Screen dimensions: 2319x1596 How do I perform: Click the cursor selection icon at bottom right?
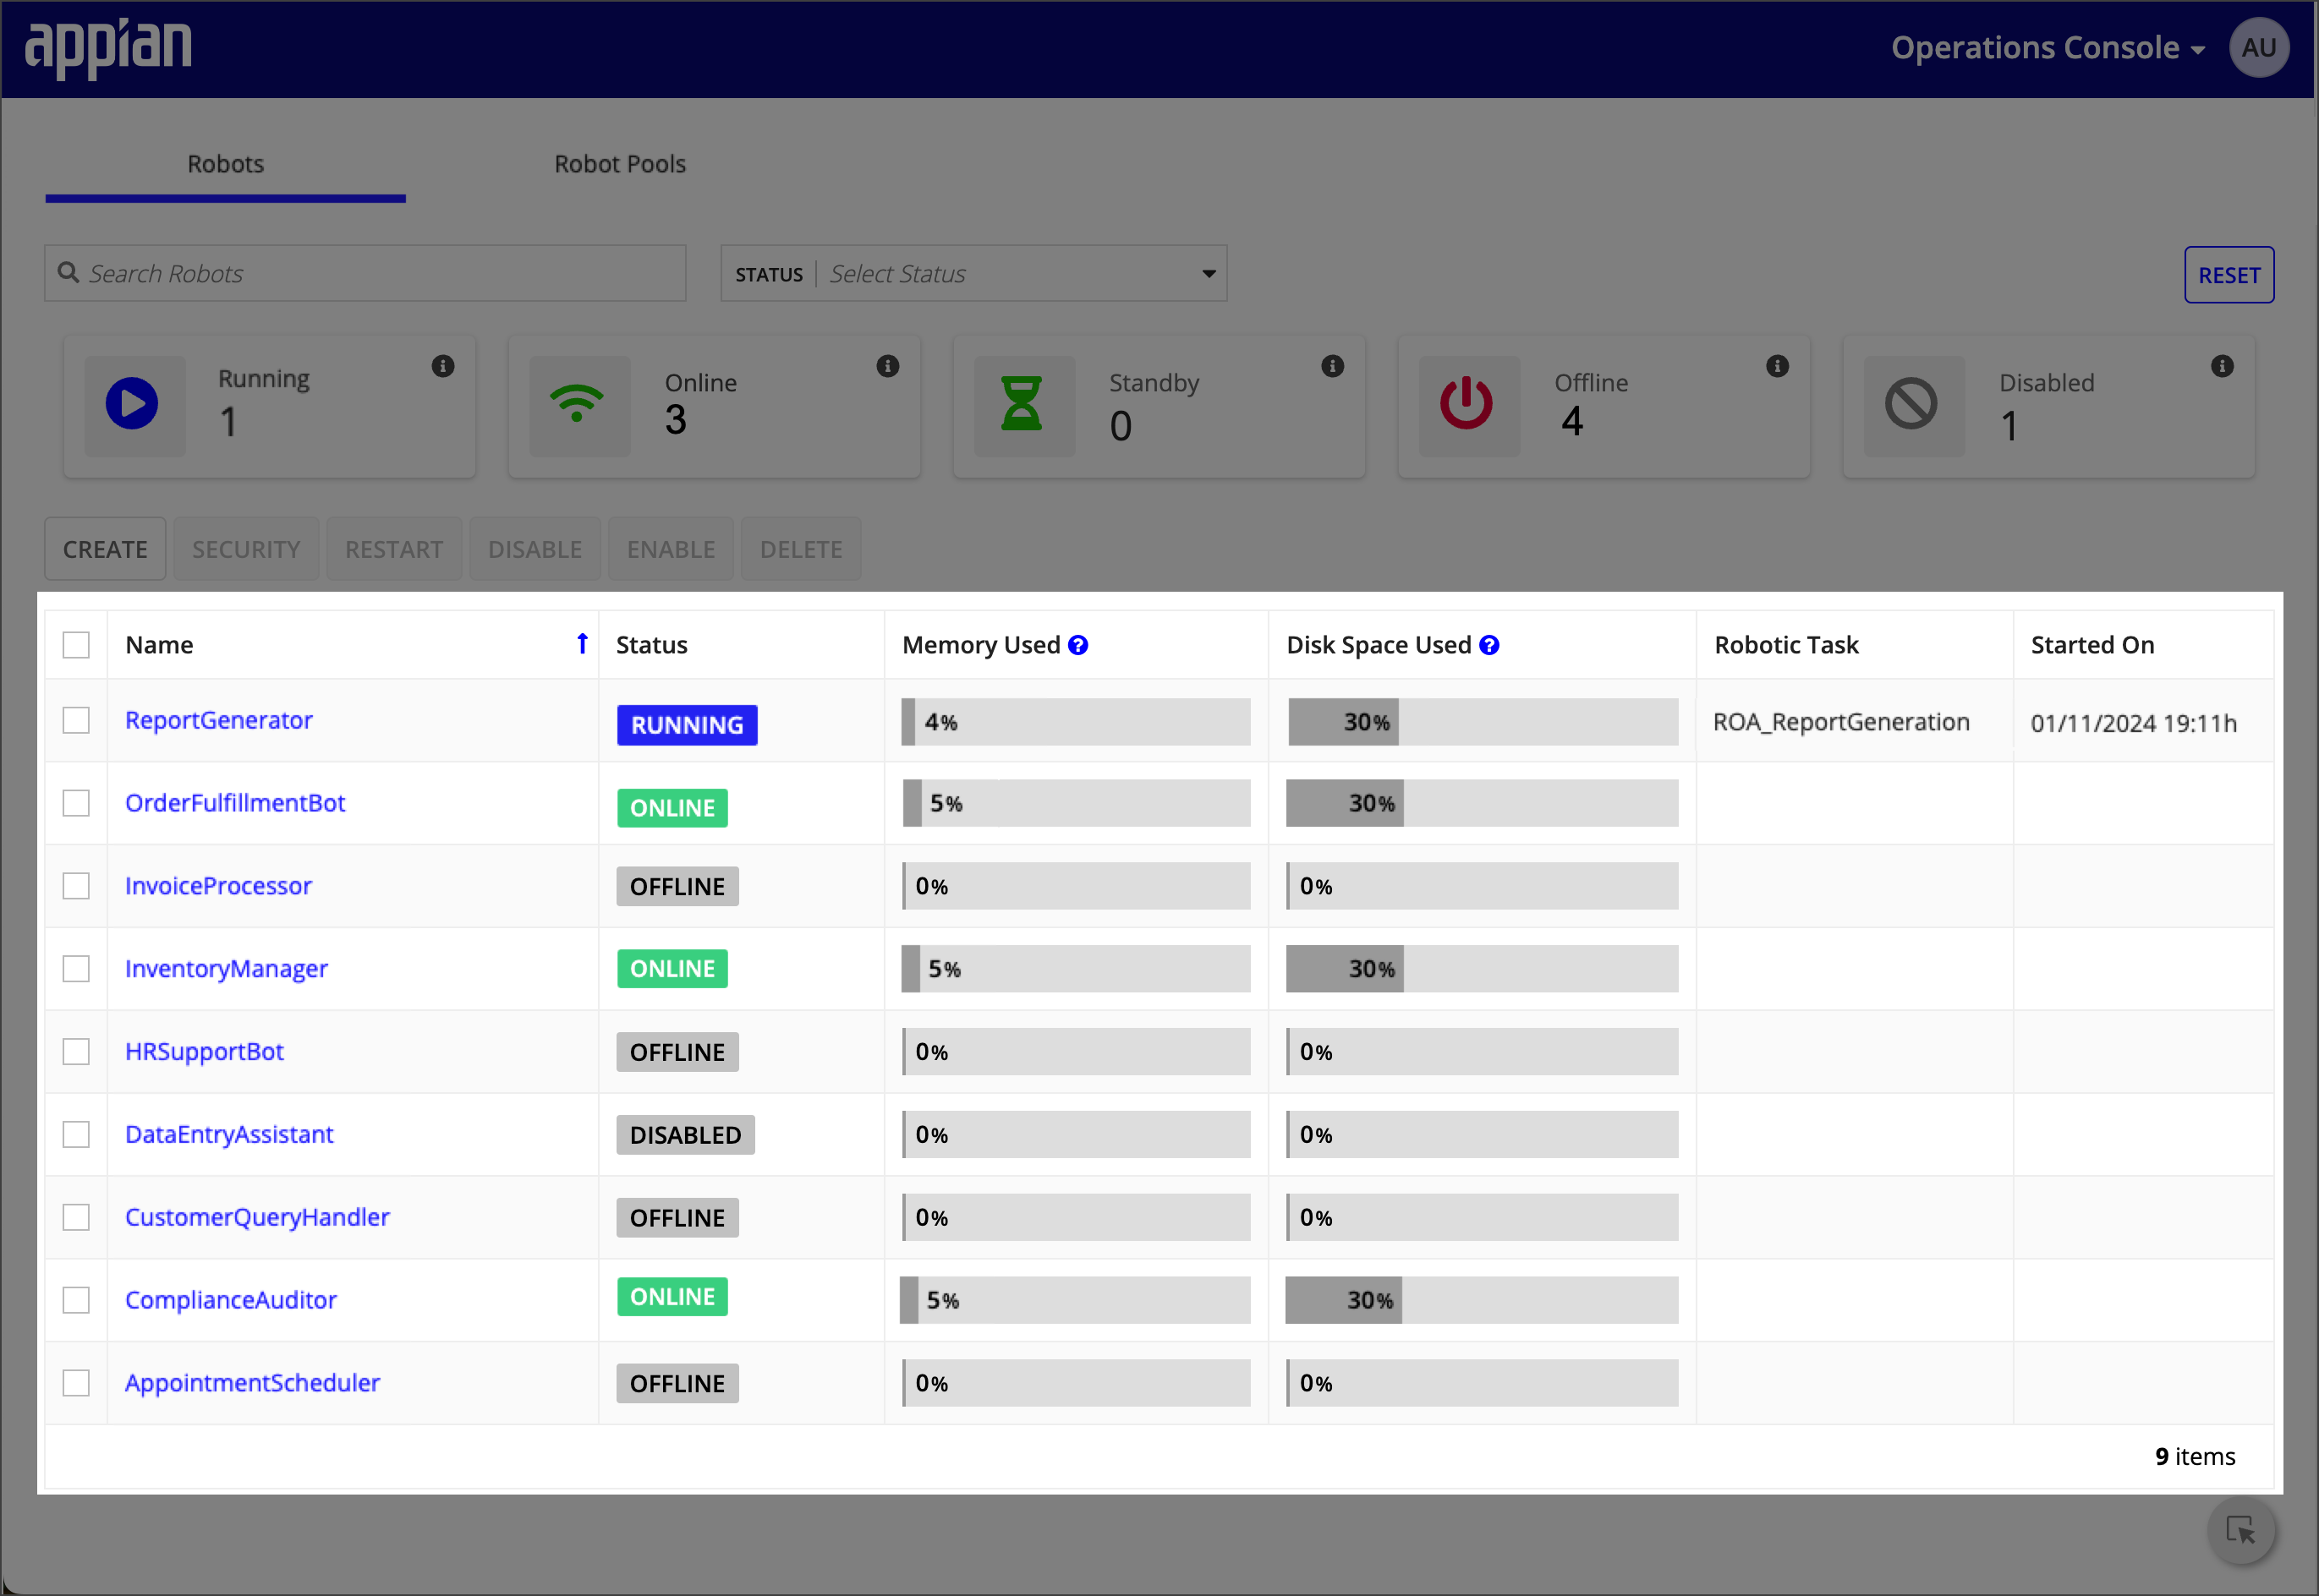pyautogui.click(x=2241, y=1530)
